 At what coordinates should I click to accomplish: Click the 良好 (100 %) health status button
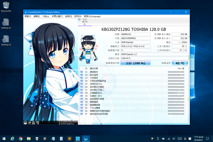pyautogui.click(x=135, y=63)
